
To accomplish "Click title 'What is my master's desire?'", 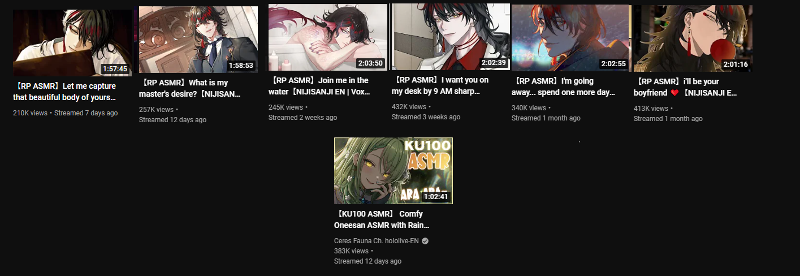I will [190, 88].
